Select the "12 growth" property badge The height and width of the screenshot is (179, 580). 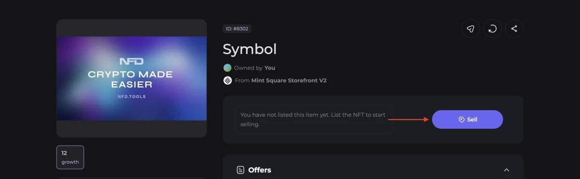(70, 157)
